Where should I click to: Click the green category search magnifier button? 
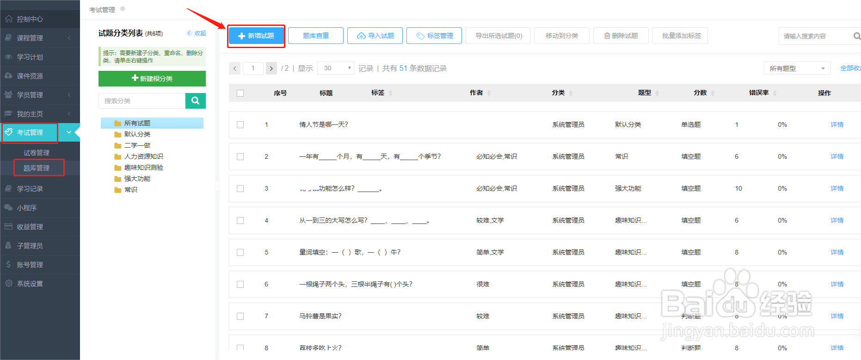[196, 100]
